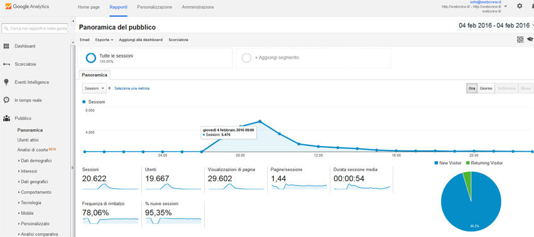Click the Eventi Intelligence bulb icon
This screenshot has width=534, height=237.
point(6,82)
